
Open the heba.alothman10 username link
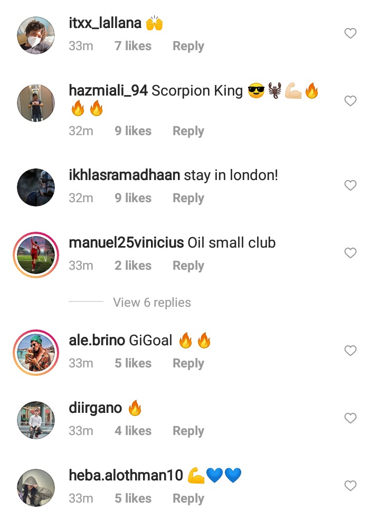(126, 475)
